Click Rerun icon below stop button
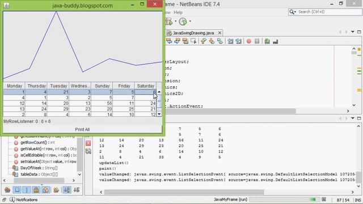The height and width of the screenshot is (204, 363). pos(88,151)
